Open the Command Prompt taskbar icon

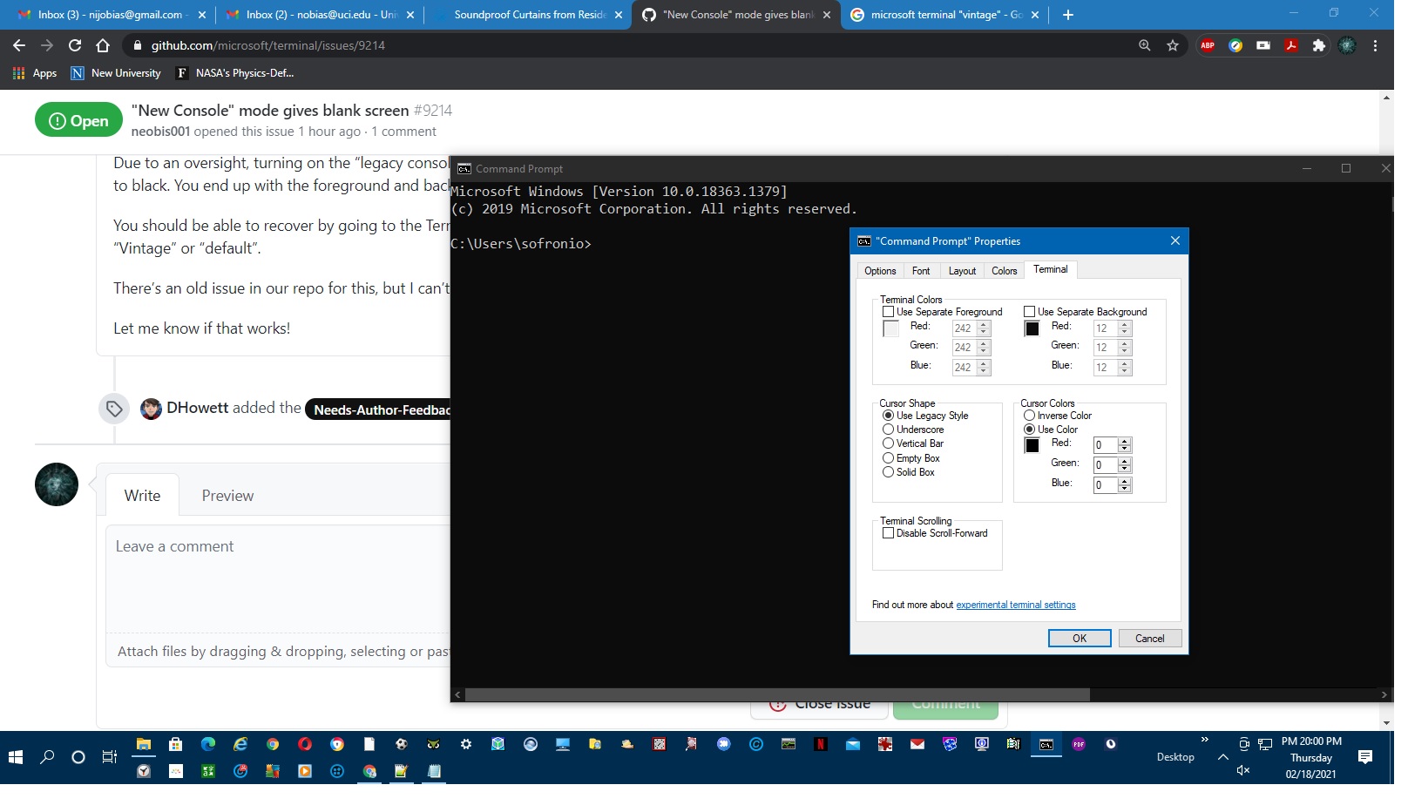(1046, 744)
